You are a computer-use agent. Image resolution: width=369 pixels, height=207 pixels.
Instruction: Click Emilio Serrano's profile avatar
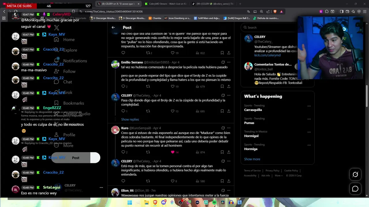pyautogui.click(x=115, y=64)
